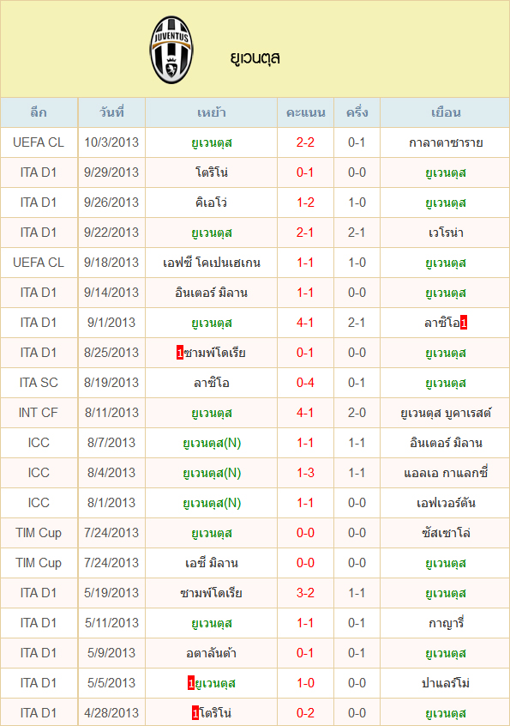Click the 1-2 score on 9/26/2013
510x726 pixels.
[305, 203]
